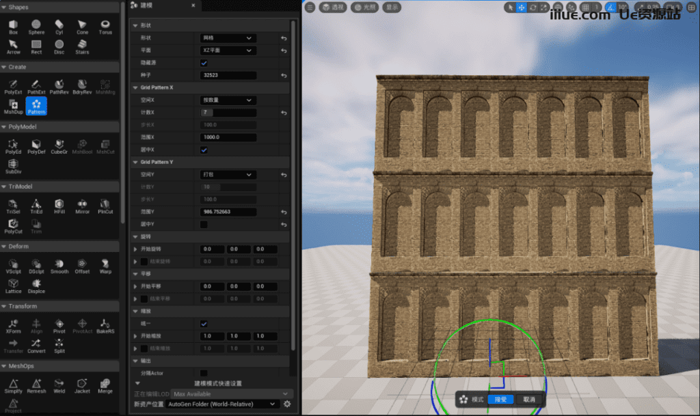This screenshot has height=416, width=700.
Task: Select the Mirror tool in TriModel
Action: (82, 206)
